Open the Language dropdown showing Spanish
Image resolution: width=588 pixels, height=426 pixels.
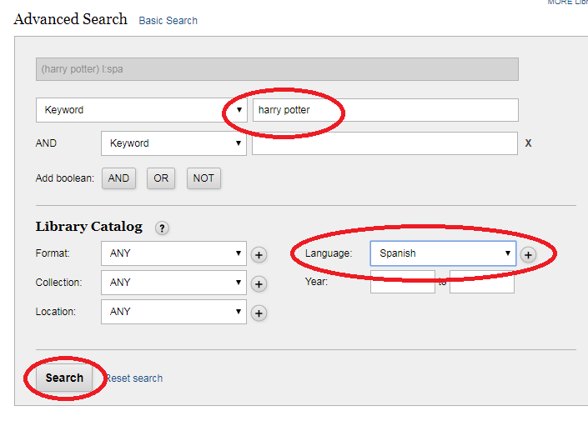pyautogui.click(x=443, y=253)
